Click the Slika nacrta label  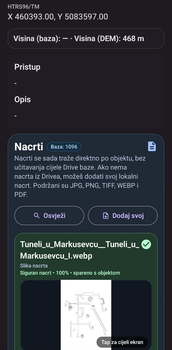pos(34,265)
